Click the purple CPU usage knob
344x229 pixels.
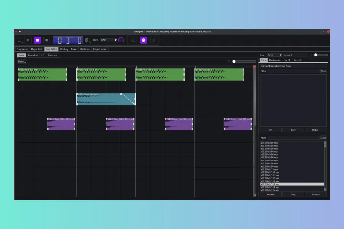pyautogui.click(x=122, y=40)
